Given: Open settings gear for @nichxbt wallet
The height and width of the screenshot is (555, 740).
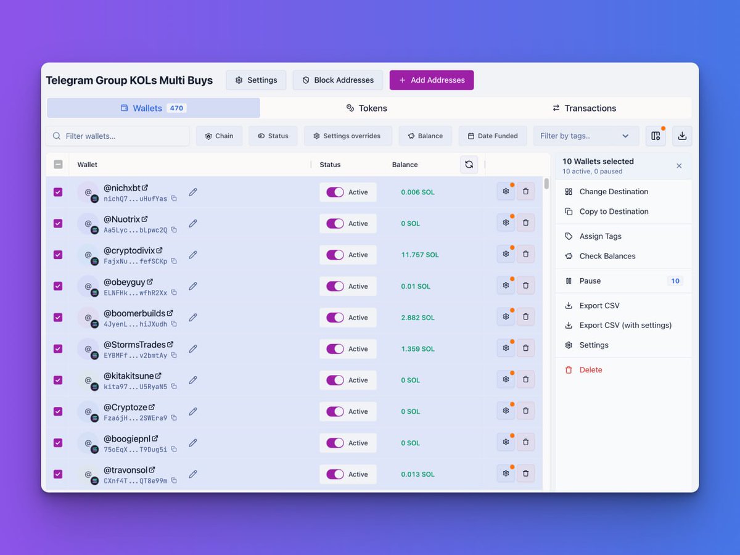Looking at the screenshot, I should tap(506, 192).
